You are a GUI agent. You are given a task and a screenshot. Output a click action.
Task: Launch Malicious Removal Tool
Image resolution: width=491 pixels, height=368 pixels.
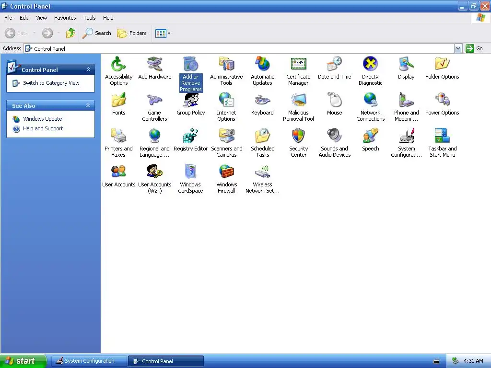(x=298, y=107)
